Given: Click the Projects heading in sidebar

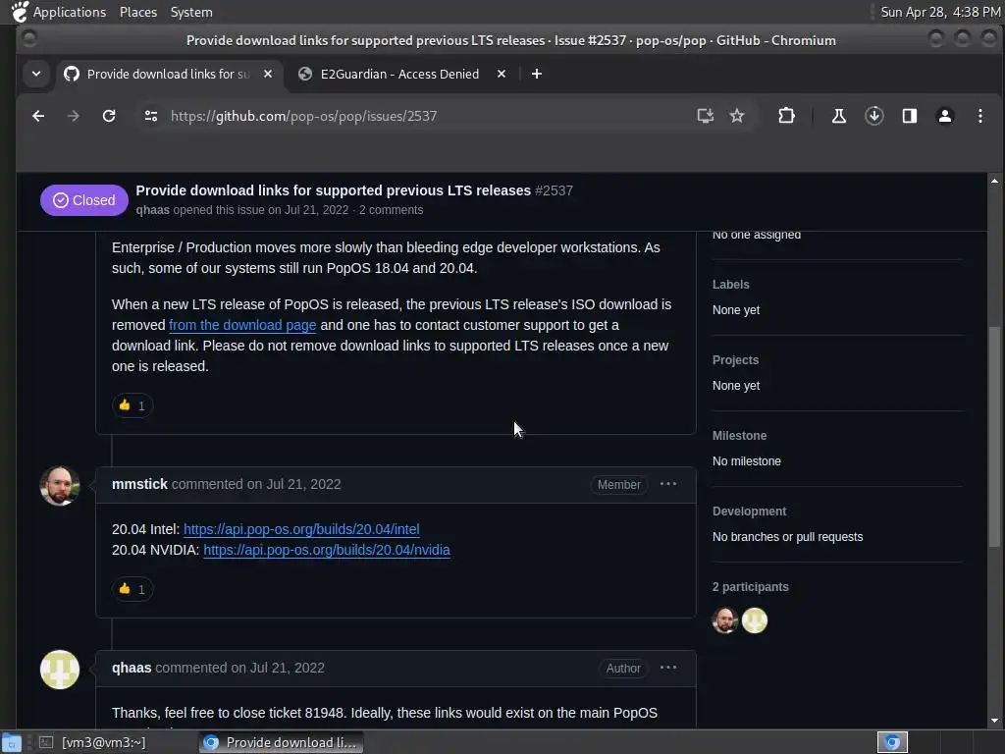Looking at the screenshot, I should click(x=735, y=359).
